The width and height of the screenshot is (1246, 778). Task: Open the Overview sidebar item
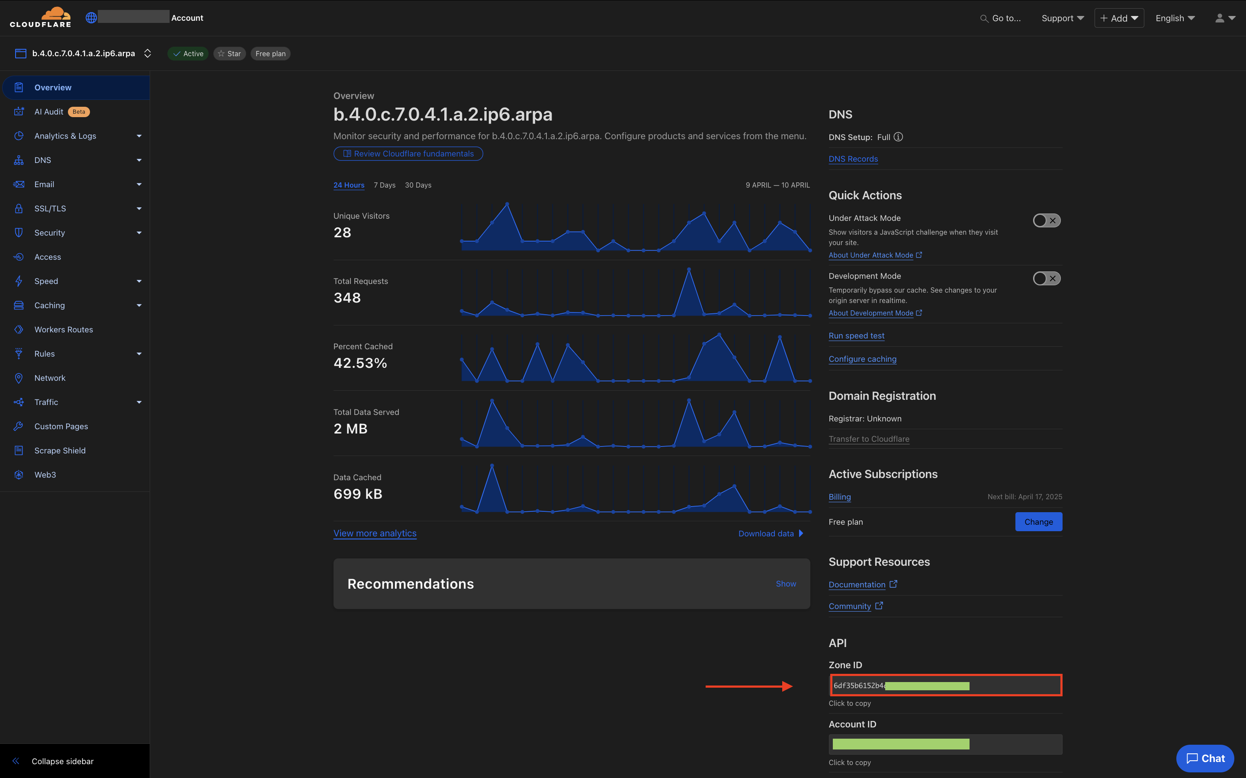pos(76,87)
